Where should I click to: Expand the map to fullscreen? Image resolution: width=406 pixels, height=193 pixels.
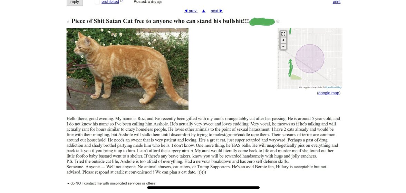click(283, 34)
